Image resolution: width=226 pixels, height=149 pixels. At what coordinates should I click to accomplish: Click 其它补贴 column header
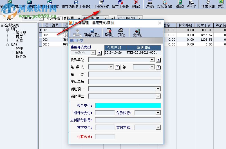click(185, 25)
